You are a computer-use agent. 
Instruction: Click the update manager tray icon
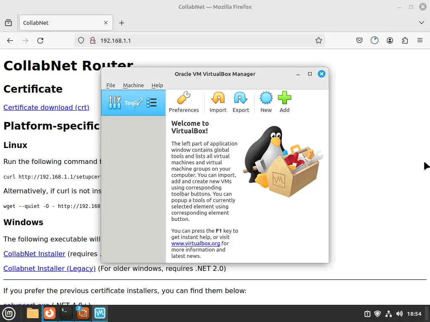point(367,314)
